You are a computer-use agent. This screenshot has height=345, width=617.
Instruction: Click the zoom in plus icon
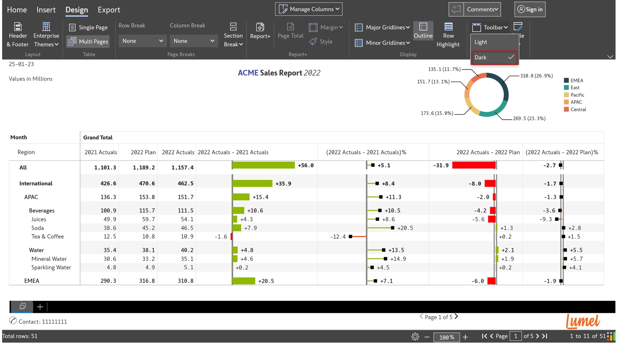tap(465, 337)
